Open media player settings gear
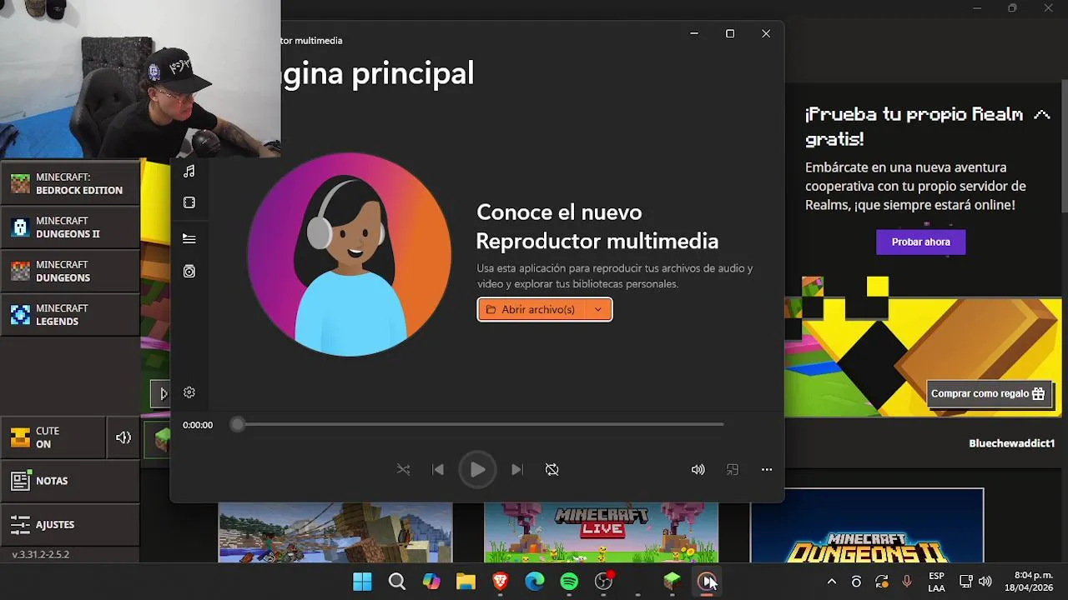This screenshot has height=600, width=1068. (x=189, y=392)
